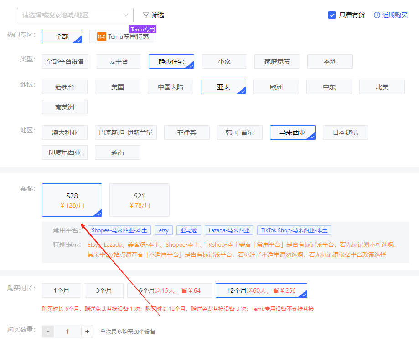
Task: Choose 马来西亚 as the area
Action: pyautogui.click(x=293, y=132)
